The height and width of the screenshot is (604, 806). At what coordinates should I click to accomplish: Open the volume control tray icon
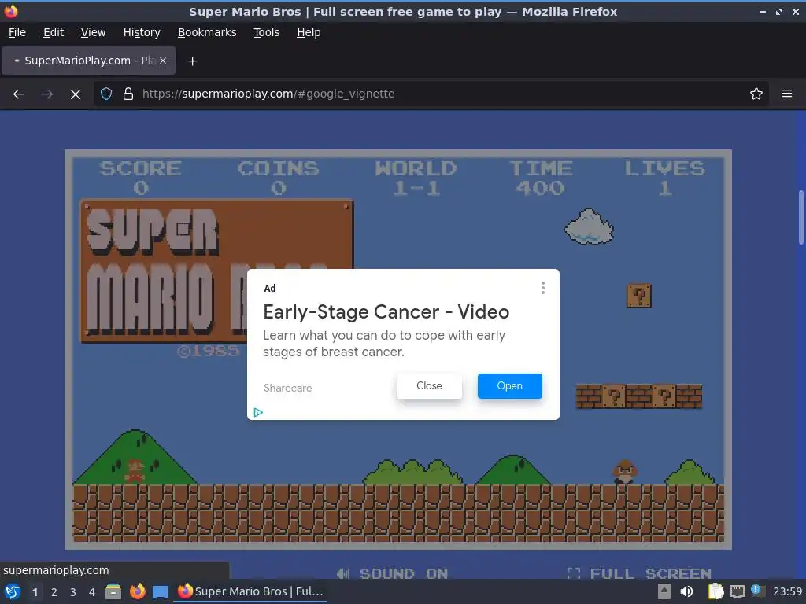(686, 591)
